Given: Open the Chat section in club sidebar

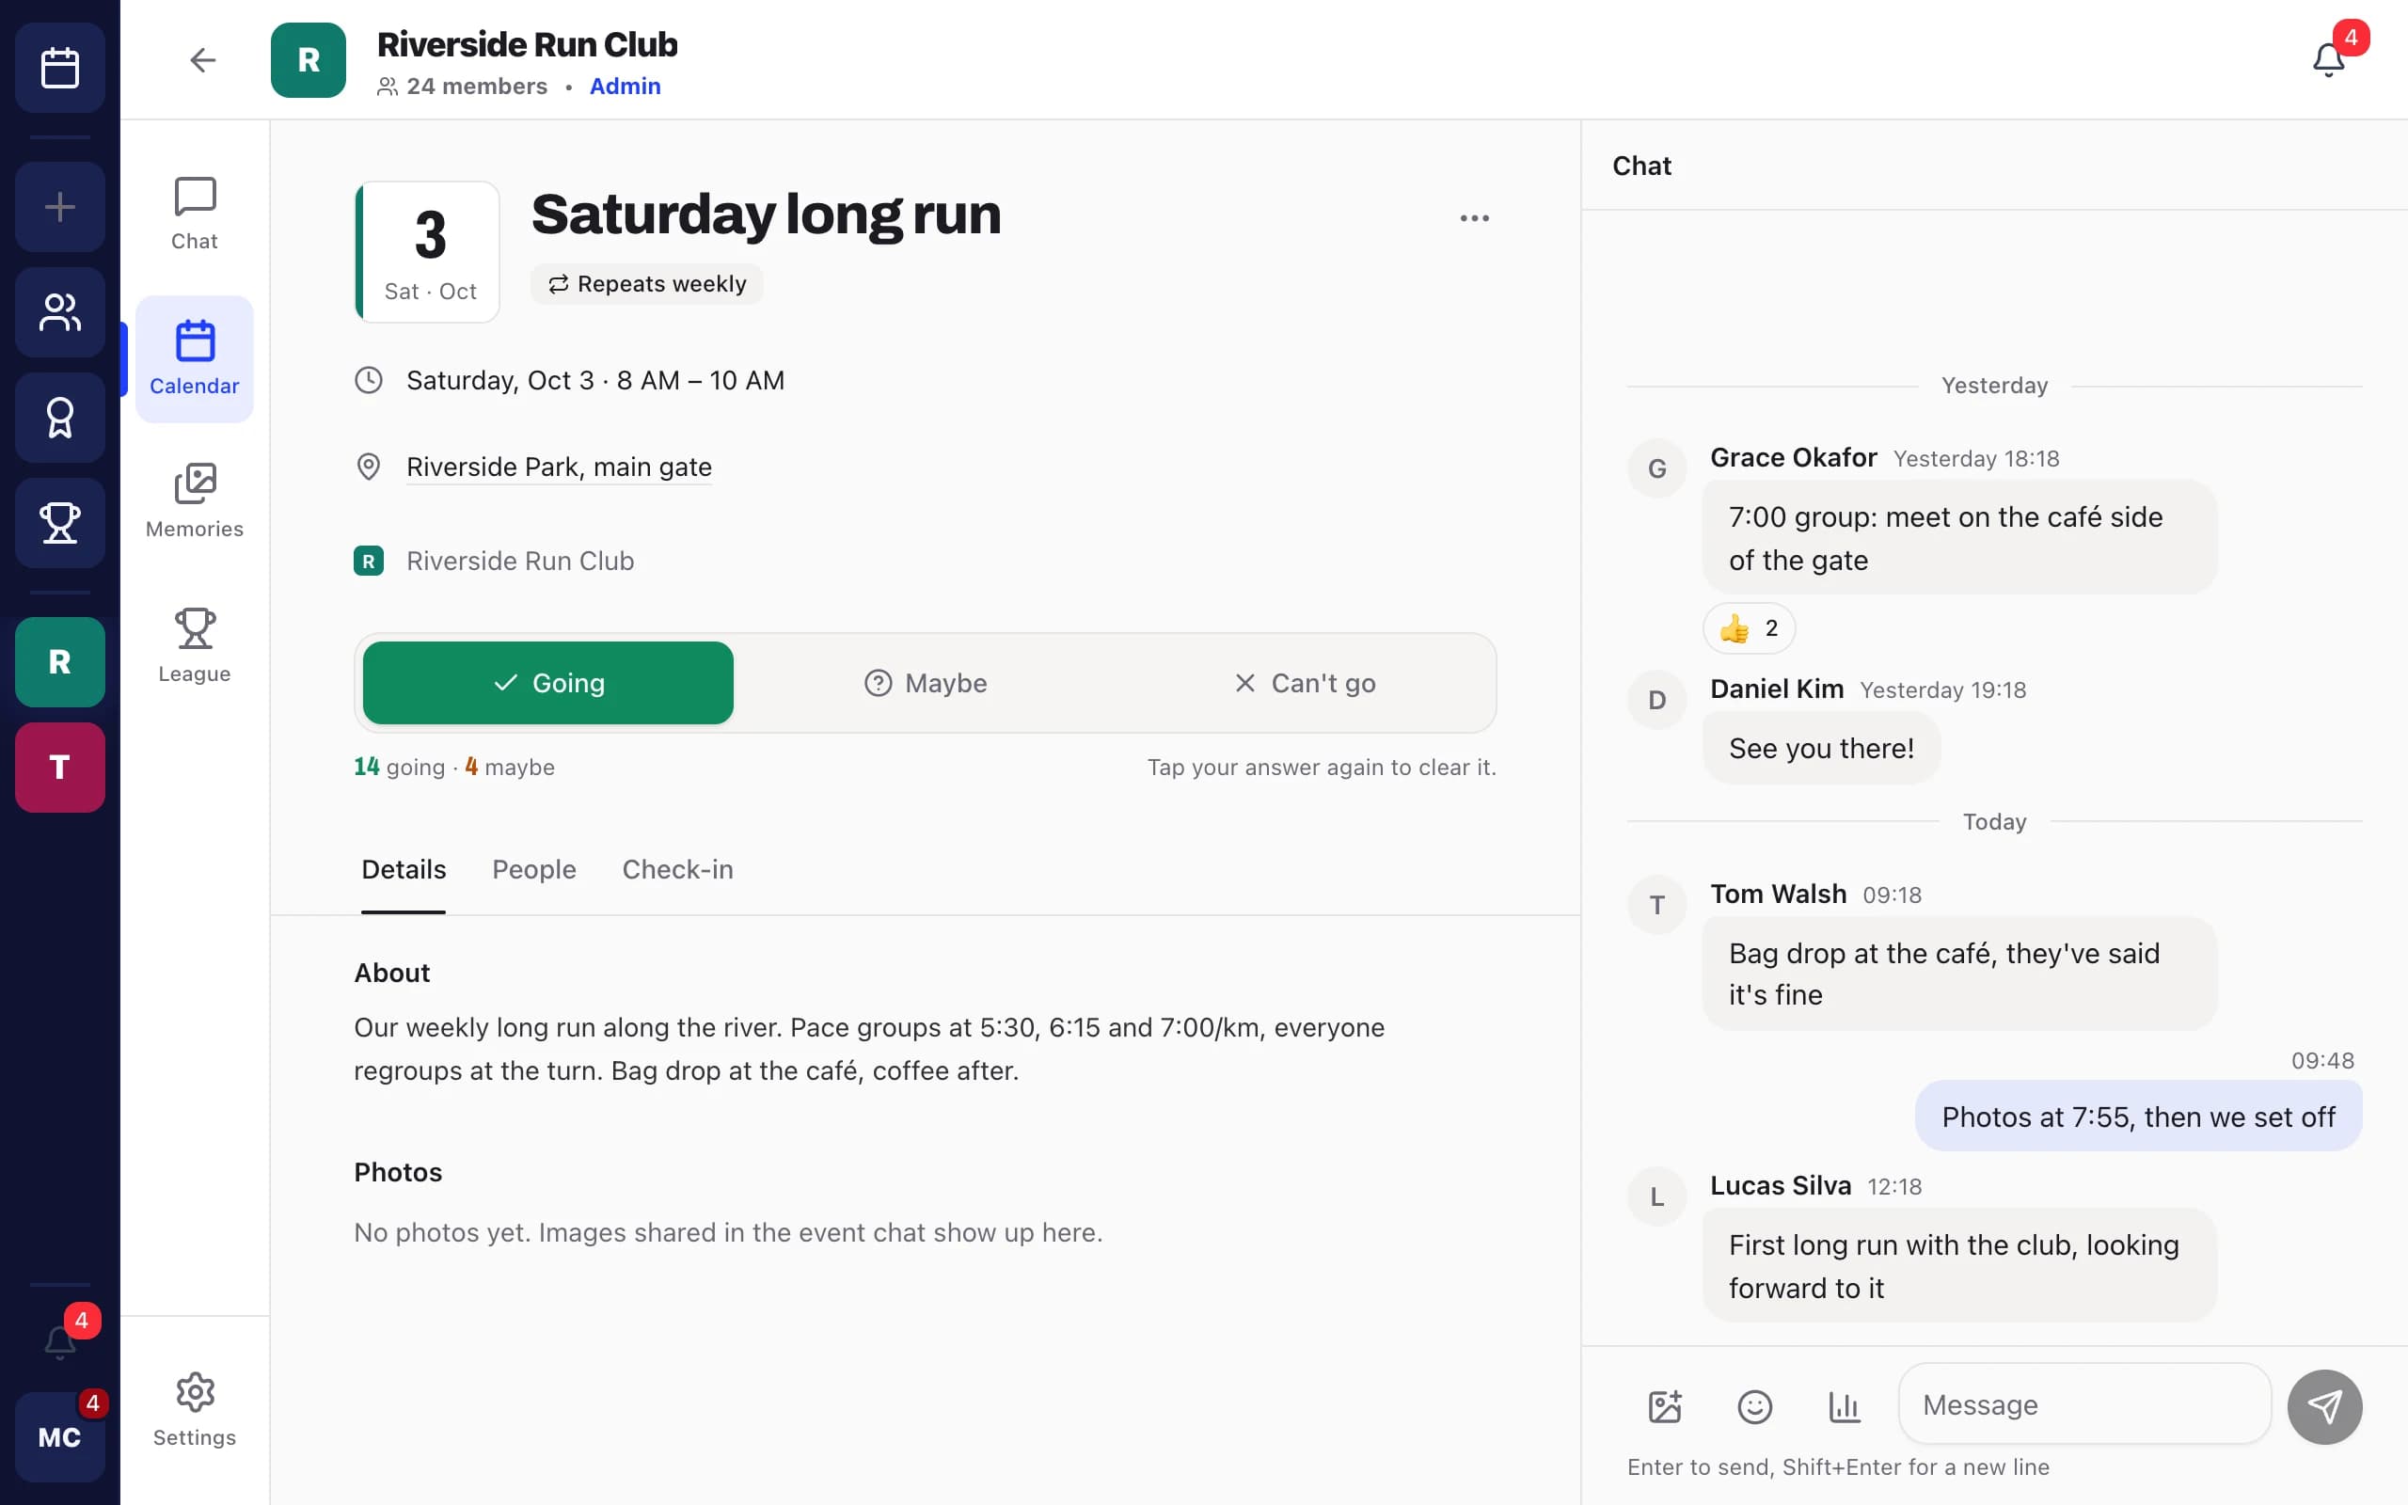Looking at the screenshot, I should click(194, 214).
